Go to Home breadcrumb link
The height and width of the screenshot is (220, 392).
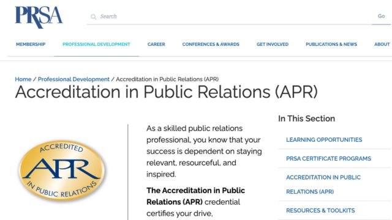click(23, 79)
